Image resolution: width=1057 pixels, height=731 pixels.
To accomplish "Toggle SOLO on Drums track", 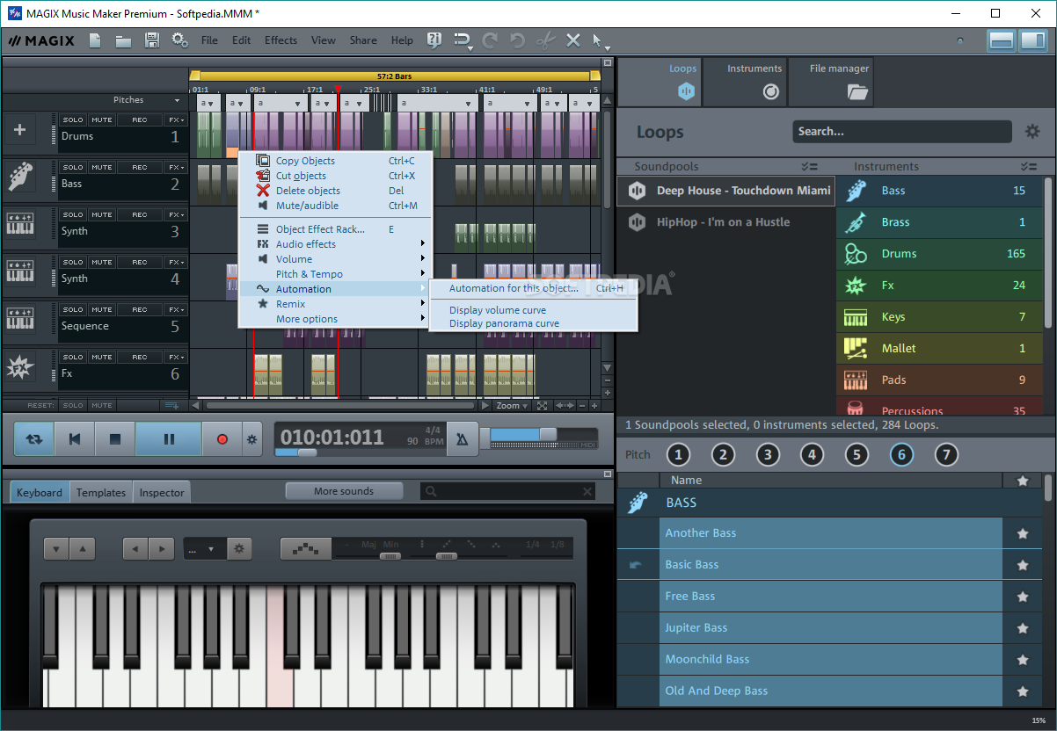I will (73, 119).
